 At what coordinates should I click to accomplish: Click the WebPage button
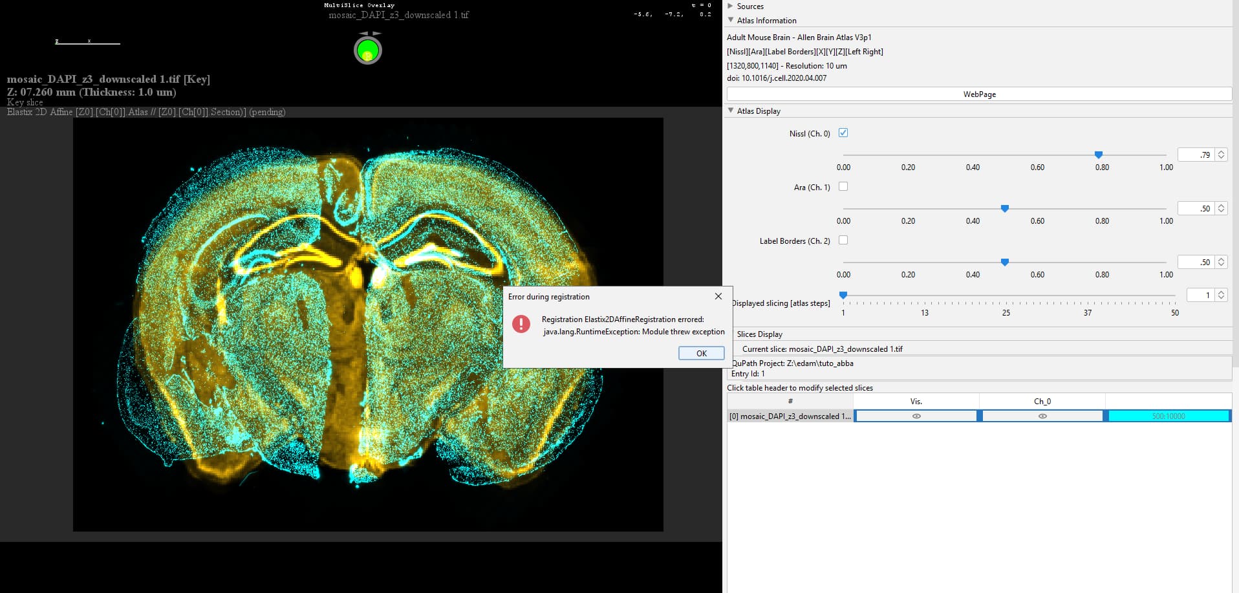(x=980, y=94)
